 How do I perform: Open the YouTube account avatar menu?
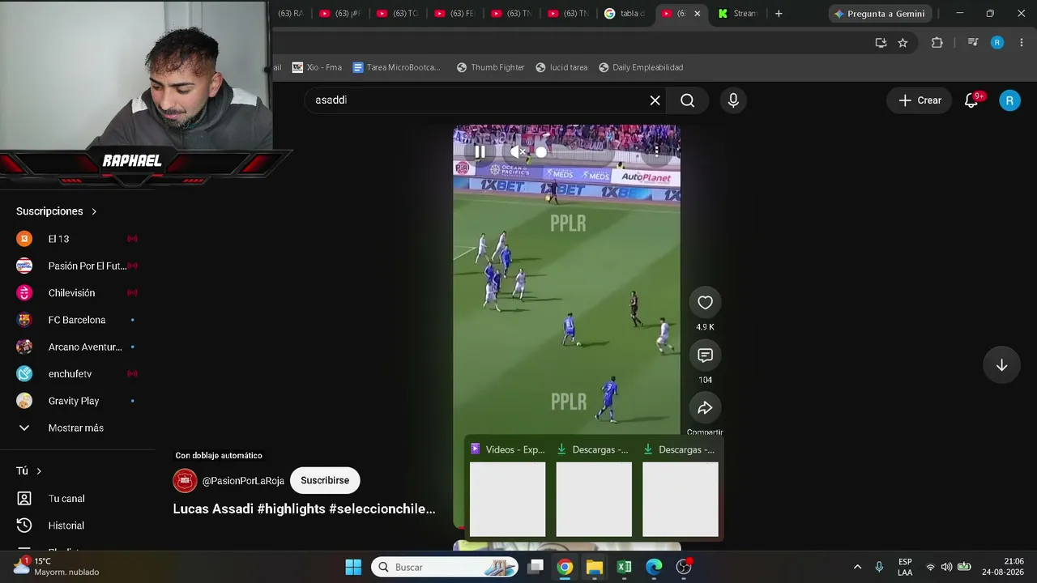coord(1009,100)
